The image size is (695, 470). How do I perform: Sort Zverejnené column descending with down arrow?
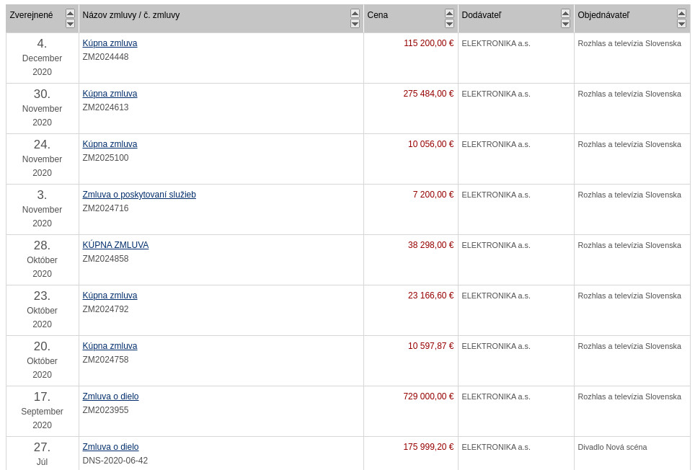(x=70, y=24)
